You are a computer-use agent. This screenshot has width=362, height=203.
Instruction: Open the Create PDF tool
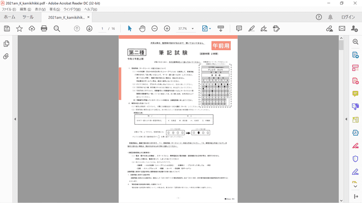click(355, 81)
